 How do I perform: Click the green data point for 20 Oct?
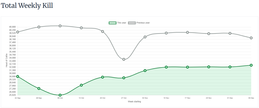click(102, 77)
